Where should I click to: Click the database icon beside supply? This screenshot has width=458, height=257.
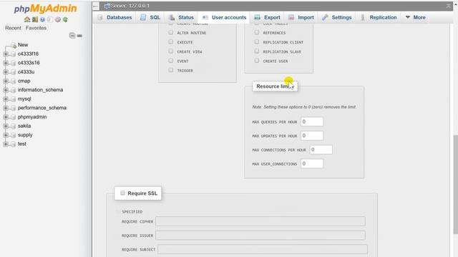[13, 135]
